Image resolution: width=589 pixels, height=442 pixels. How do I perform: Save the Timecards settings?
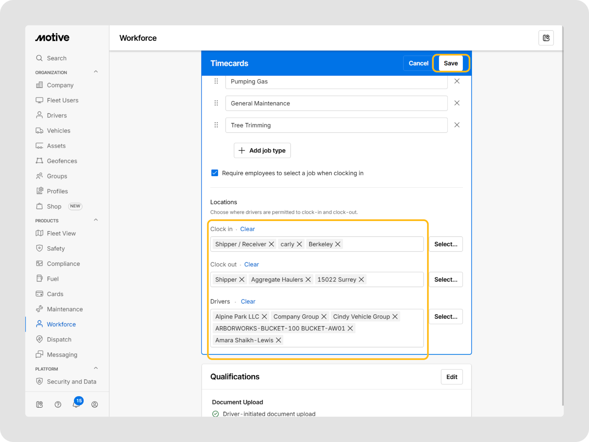click(x=451, y=63)
